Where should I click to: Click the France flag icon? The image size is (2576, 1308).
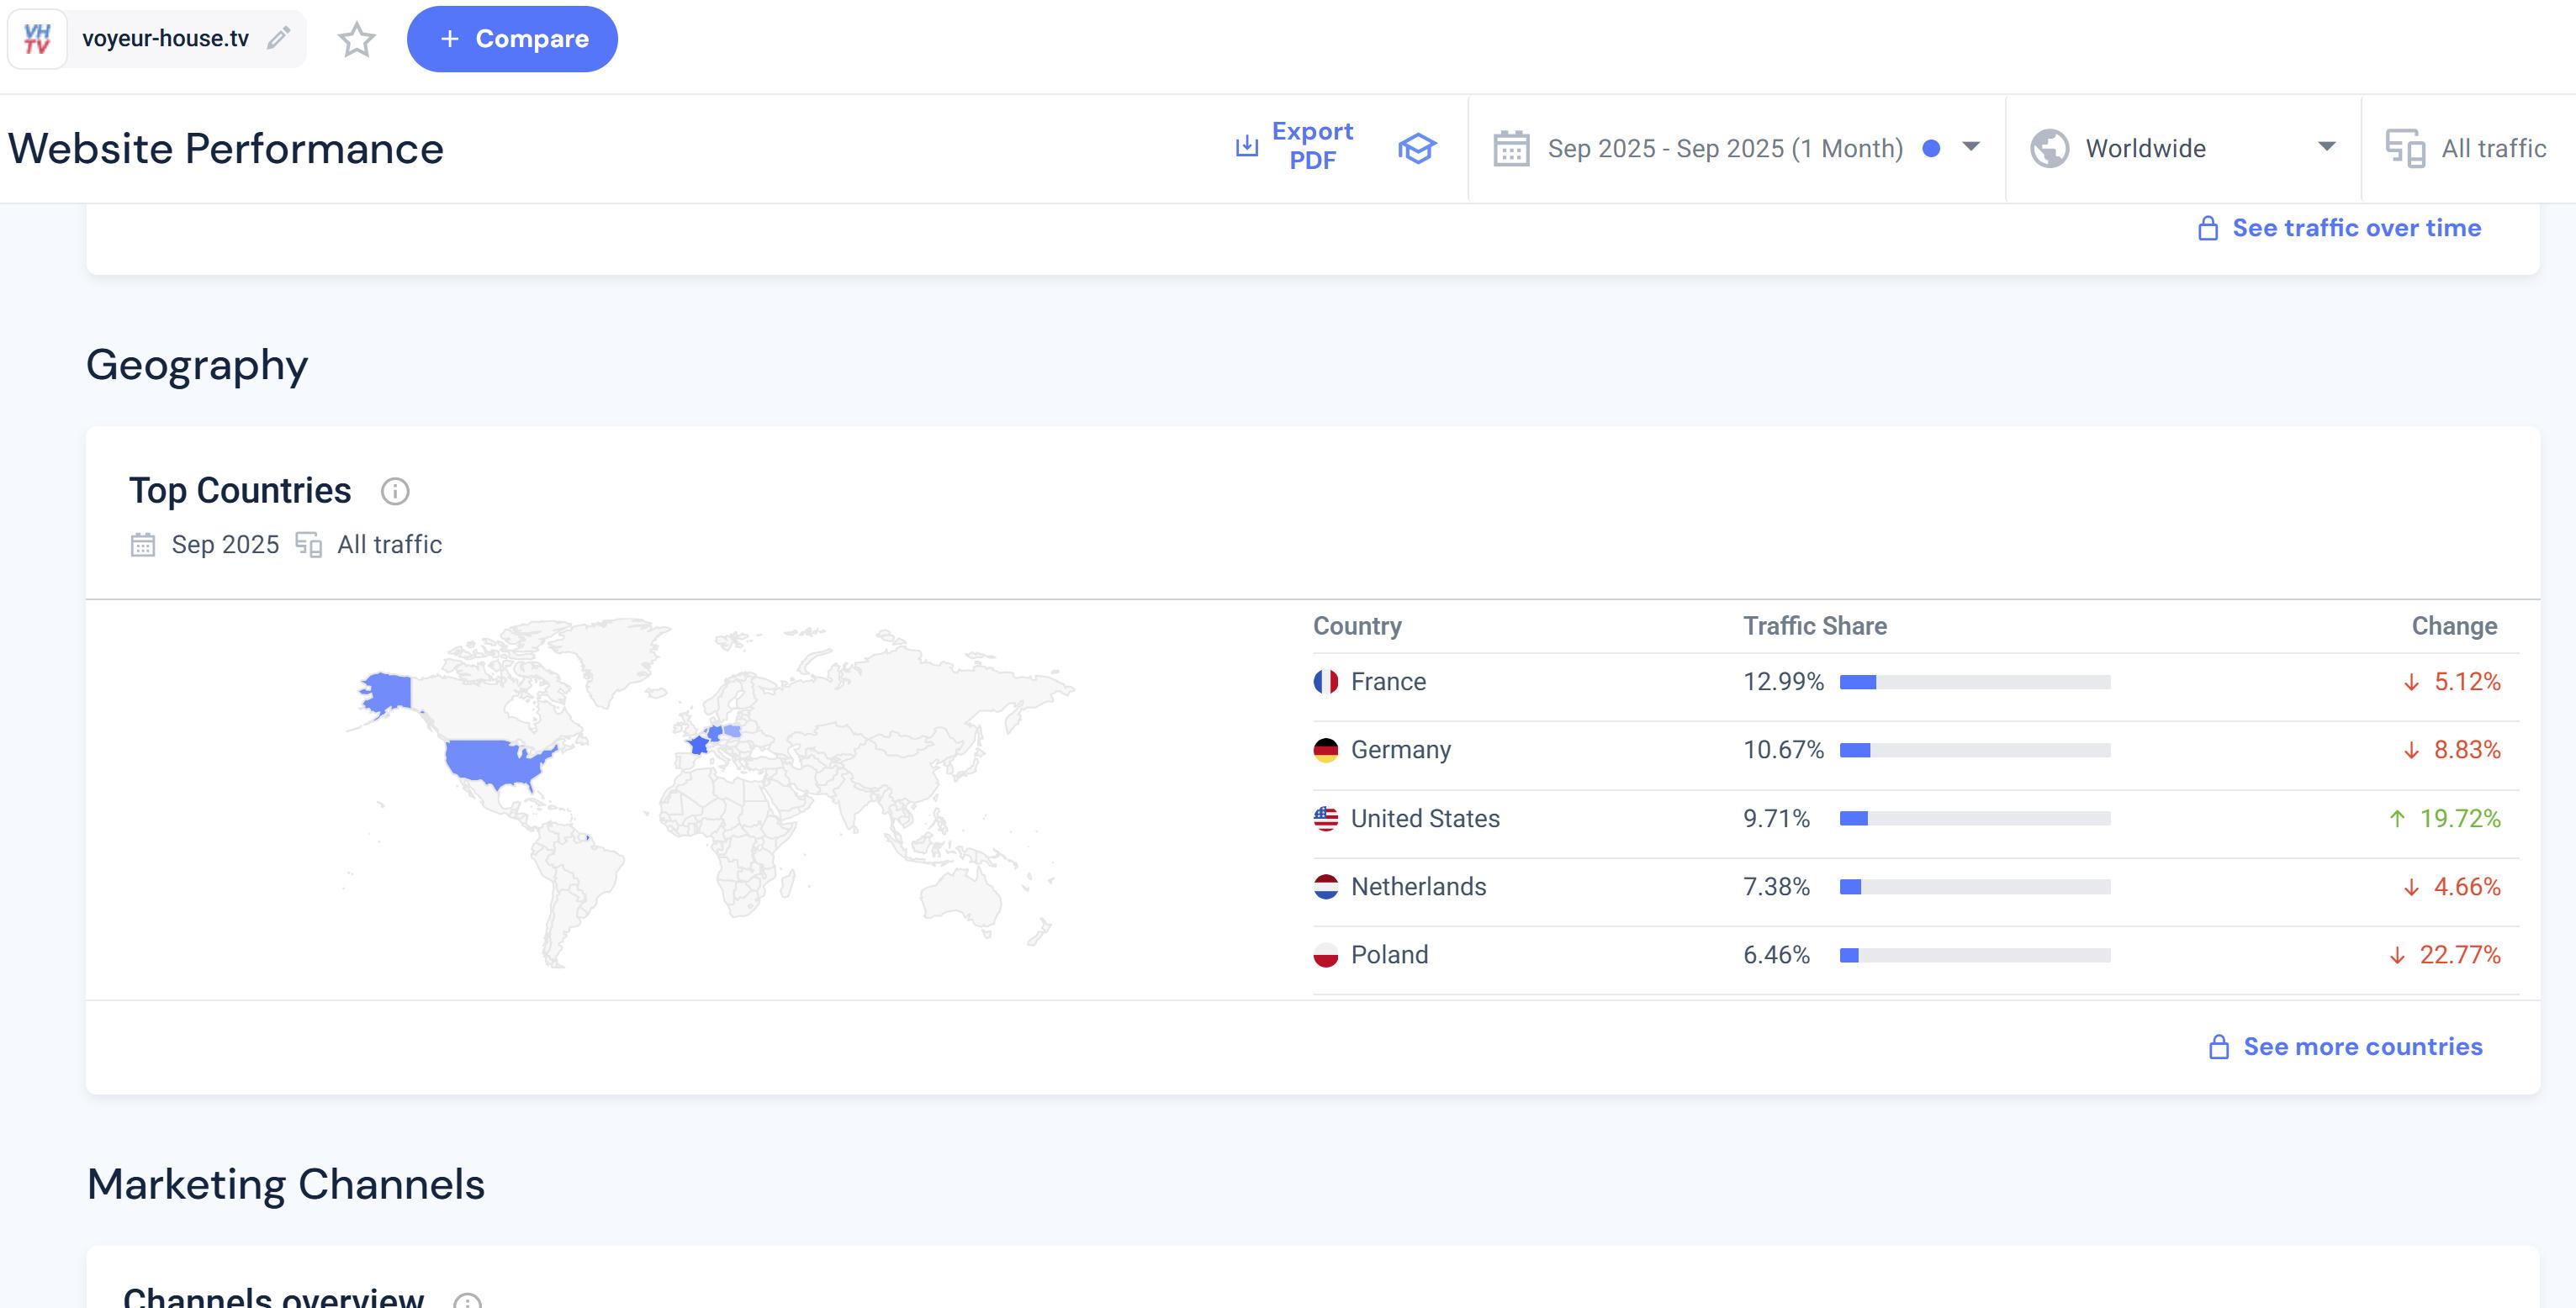(x=1325, y=682)
